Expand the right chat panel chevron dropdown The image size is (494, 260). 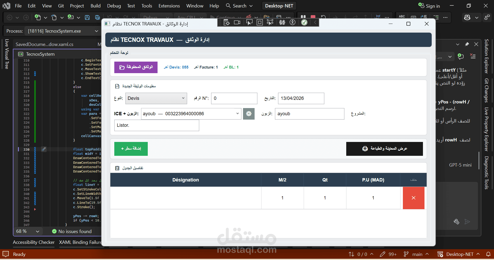click(458, 44)
